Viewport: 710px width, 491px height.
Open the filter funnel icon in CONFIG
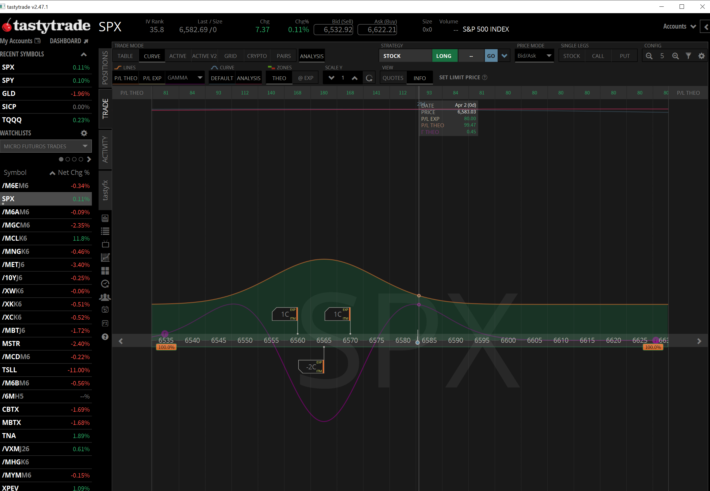688,56
